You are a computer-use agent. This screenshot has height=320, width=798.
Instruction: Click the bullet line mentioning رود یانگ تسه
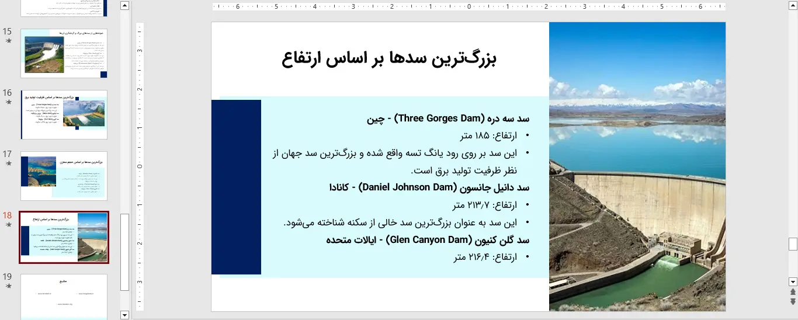click(395, 153)
